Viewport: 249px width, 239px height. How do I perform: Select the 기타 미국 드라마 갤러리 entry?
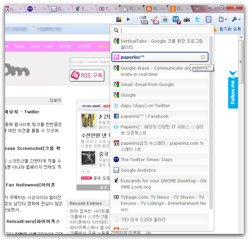click(160, 220)
